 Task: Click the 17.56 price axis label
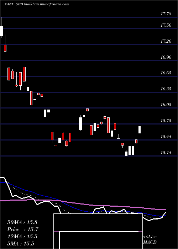[166, 25]
